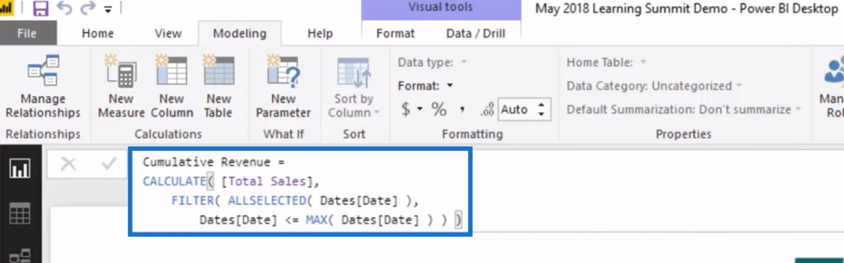844x263 pixels.
Task: Open the Help tab
Action: pos(320,34)
